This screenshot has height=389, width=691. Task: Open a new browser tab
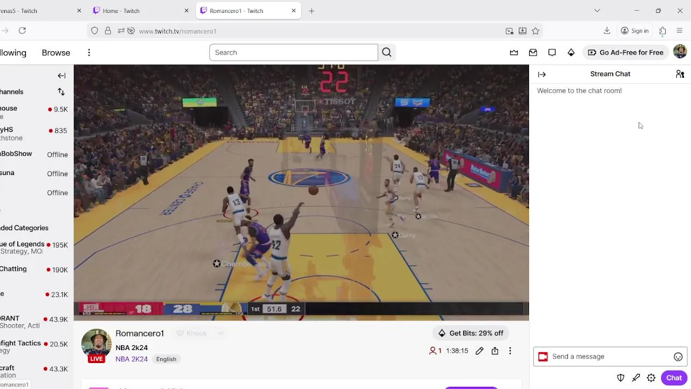311,11
